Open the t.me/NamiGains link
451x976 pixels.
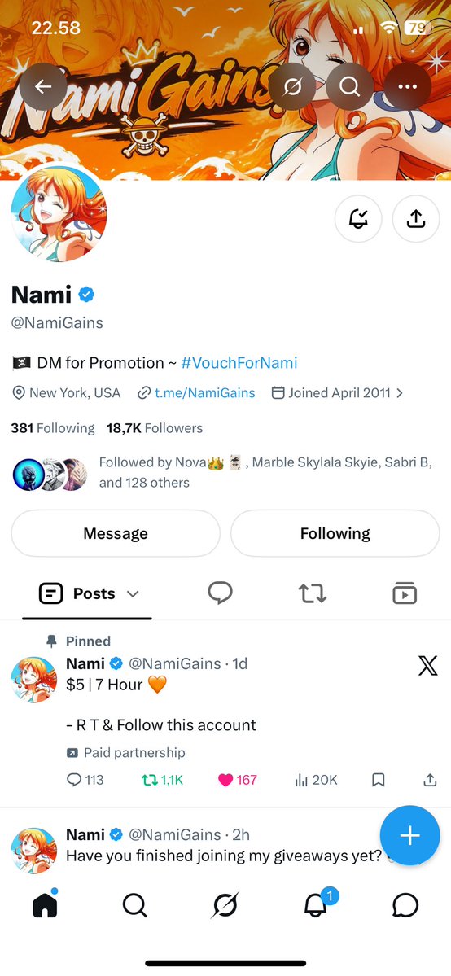(204, 393)
